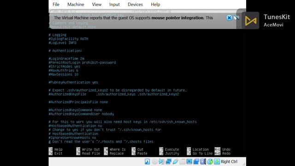Dismiss the mouse pointer integration notification

229,18
